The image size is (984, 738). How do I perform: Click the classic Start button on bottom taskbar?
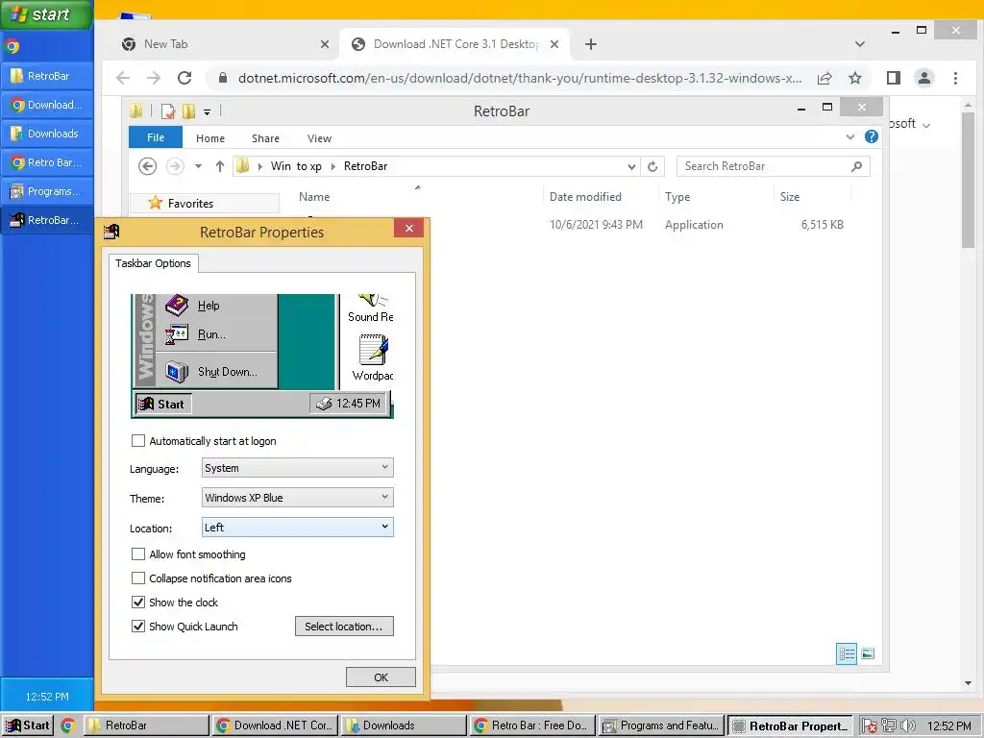[27, 726]
